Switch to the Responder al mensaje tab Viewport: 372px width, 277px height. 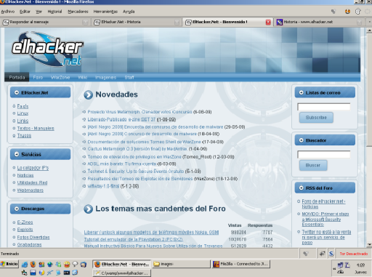tap(46, 22)
